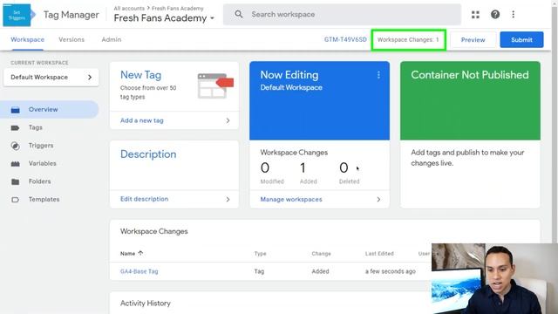The image size is (558, 314).
Task: Expand the Fresh Fans Academy container dropdown
Action: coord(213,18)
